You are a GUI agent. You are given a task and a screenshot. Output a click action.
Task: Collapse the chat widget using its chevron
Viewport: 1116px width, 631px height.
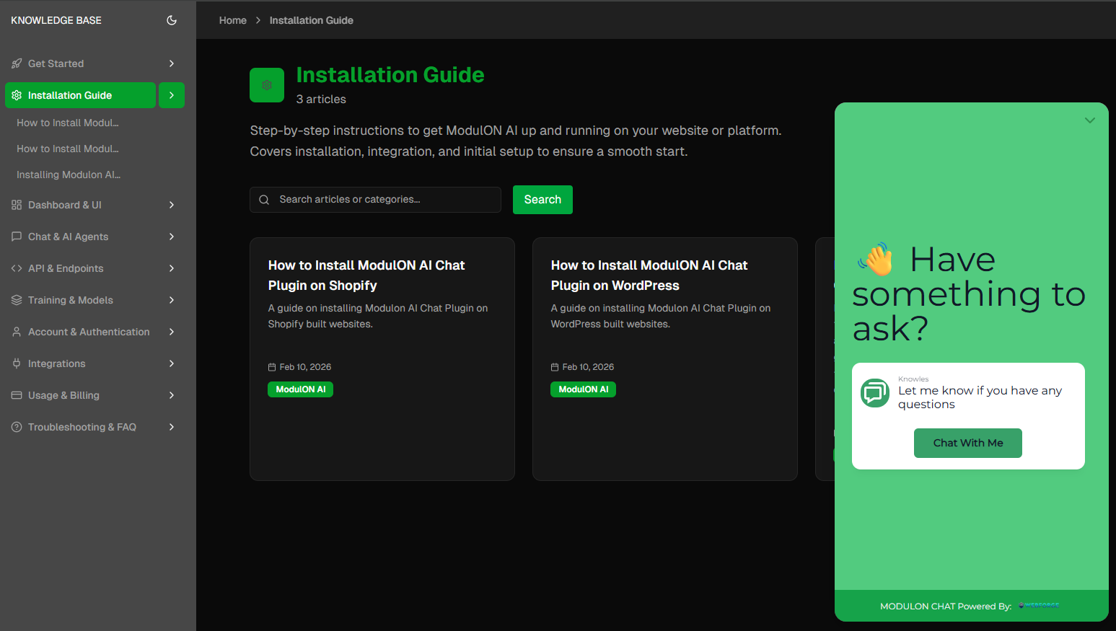[1089, 120]
